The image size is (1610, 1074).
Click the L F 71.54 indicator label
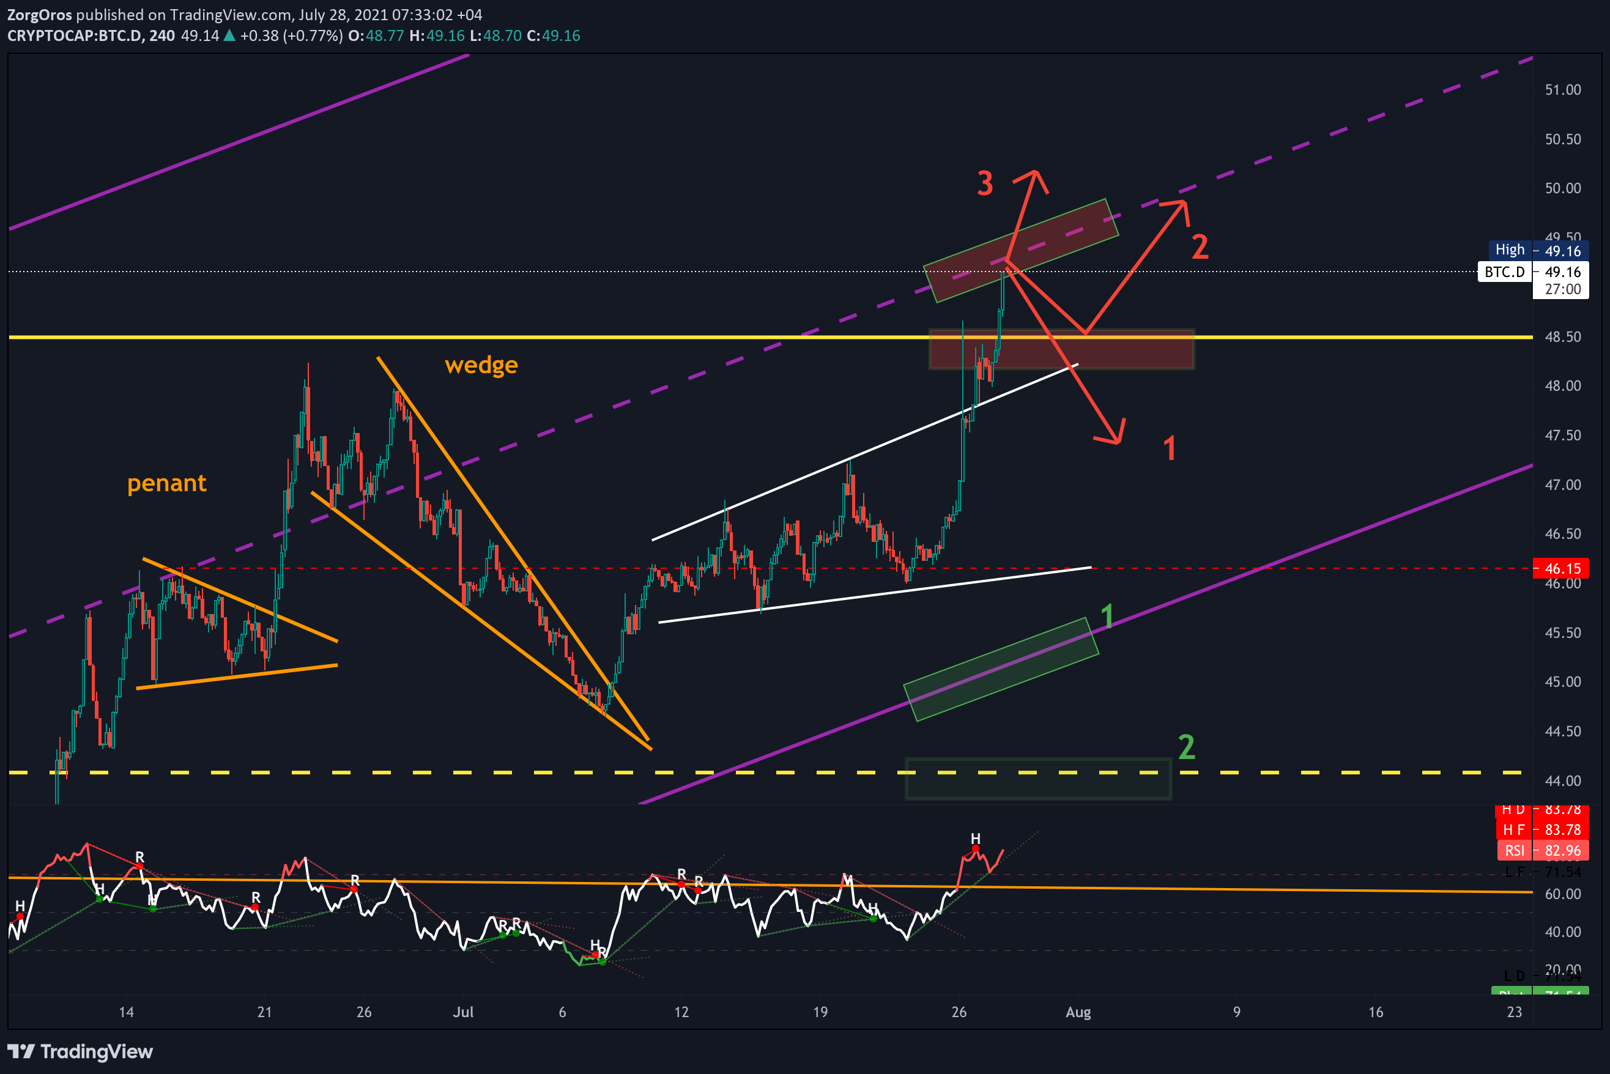pyautogui.click(x=1543, y=872)
